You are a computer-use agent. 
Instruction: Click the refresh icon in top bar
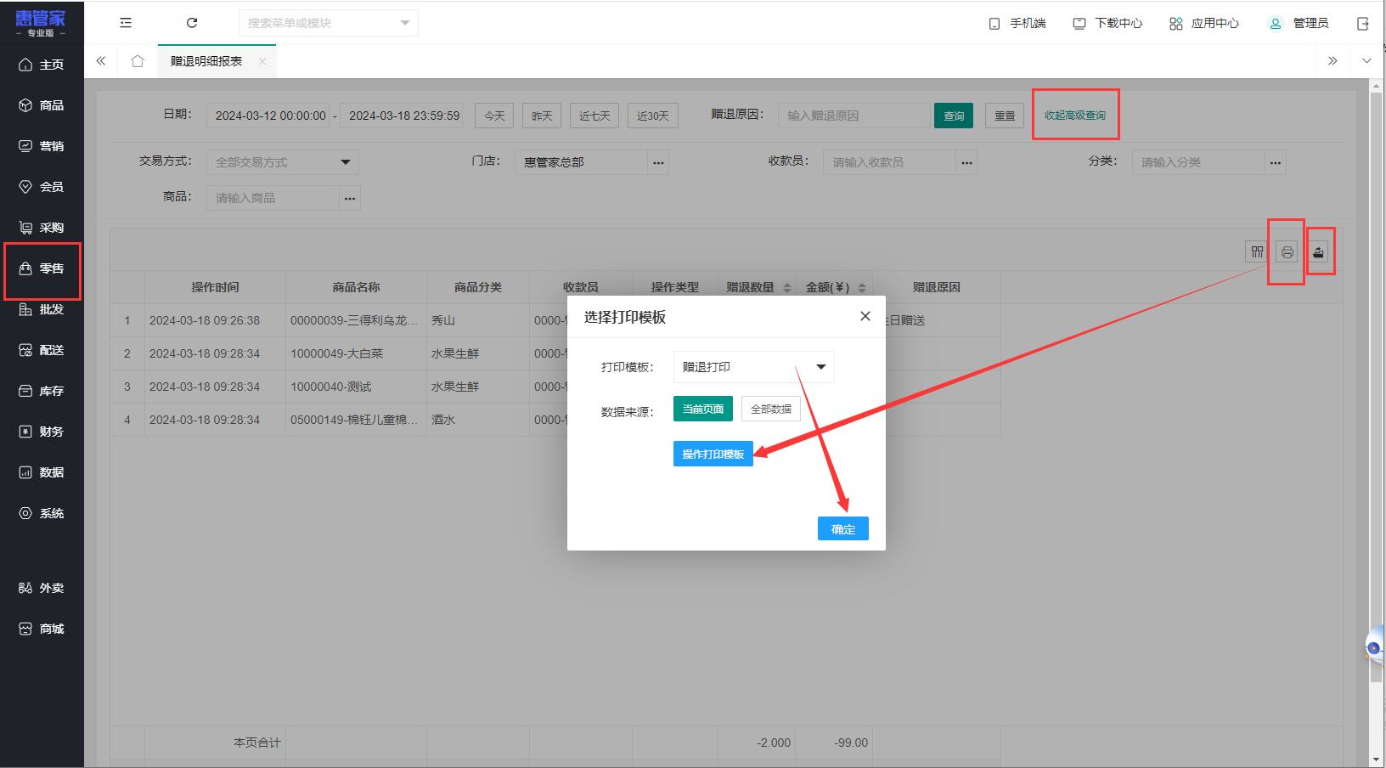tap(192, 23)
